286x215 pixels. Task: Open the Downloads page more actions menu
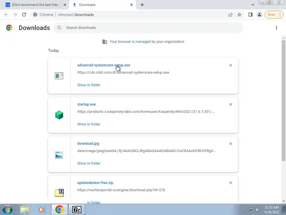276,28
